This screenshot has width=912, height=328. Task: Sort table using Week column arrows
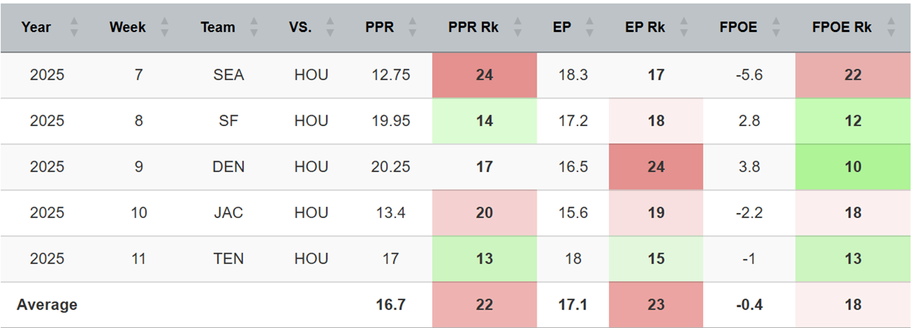[x=164, y=28]
